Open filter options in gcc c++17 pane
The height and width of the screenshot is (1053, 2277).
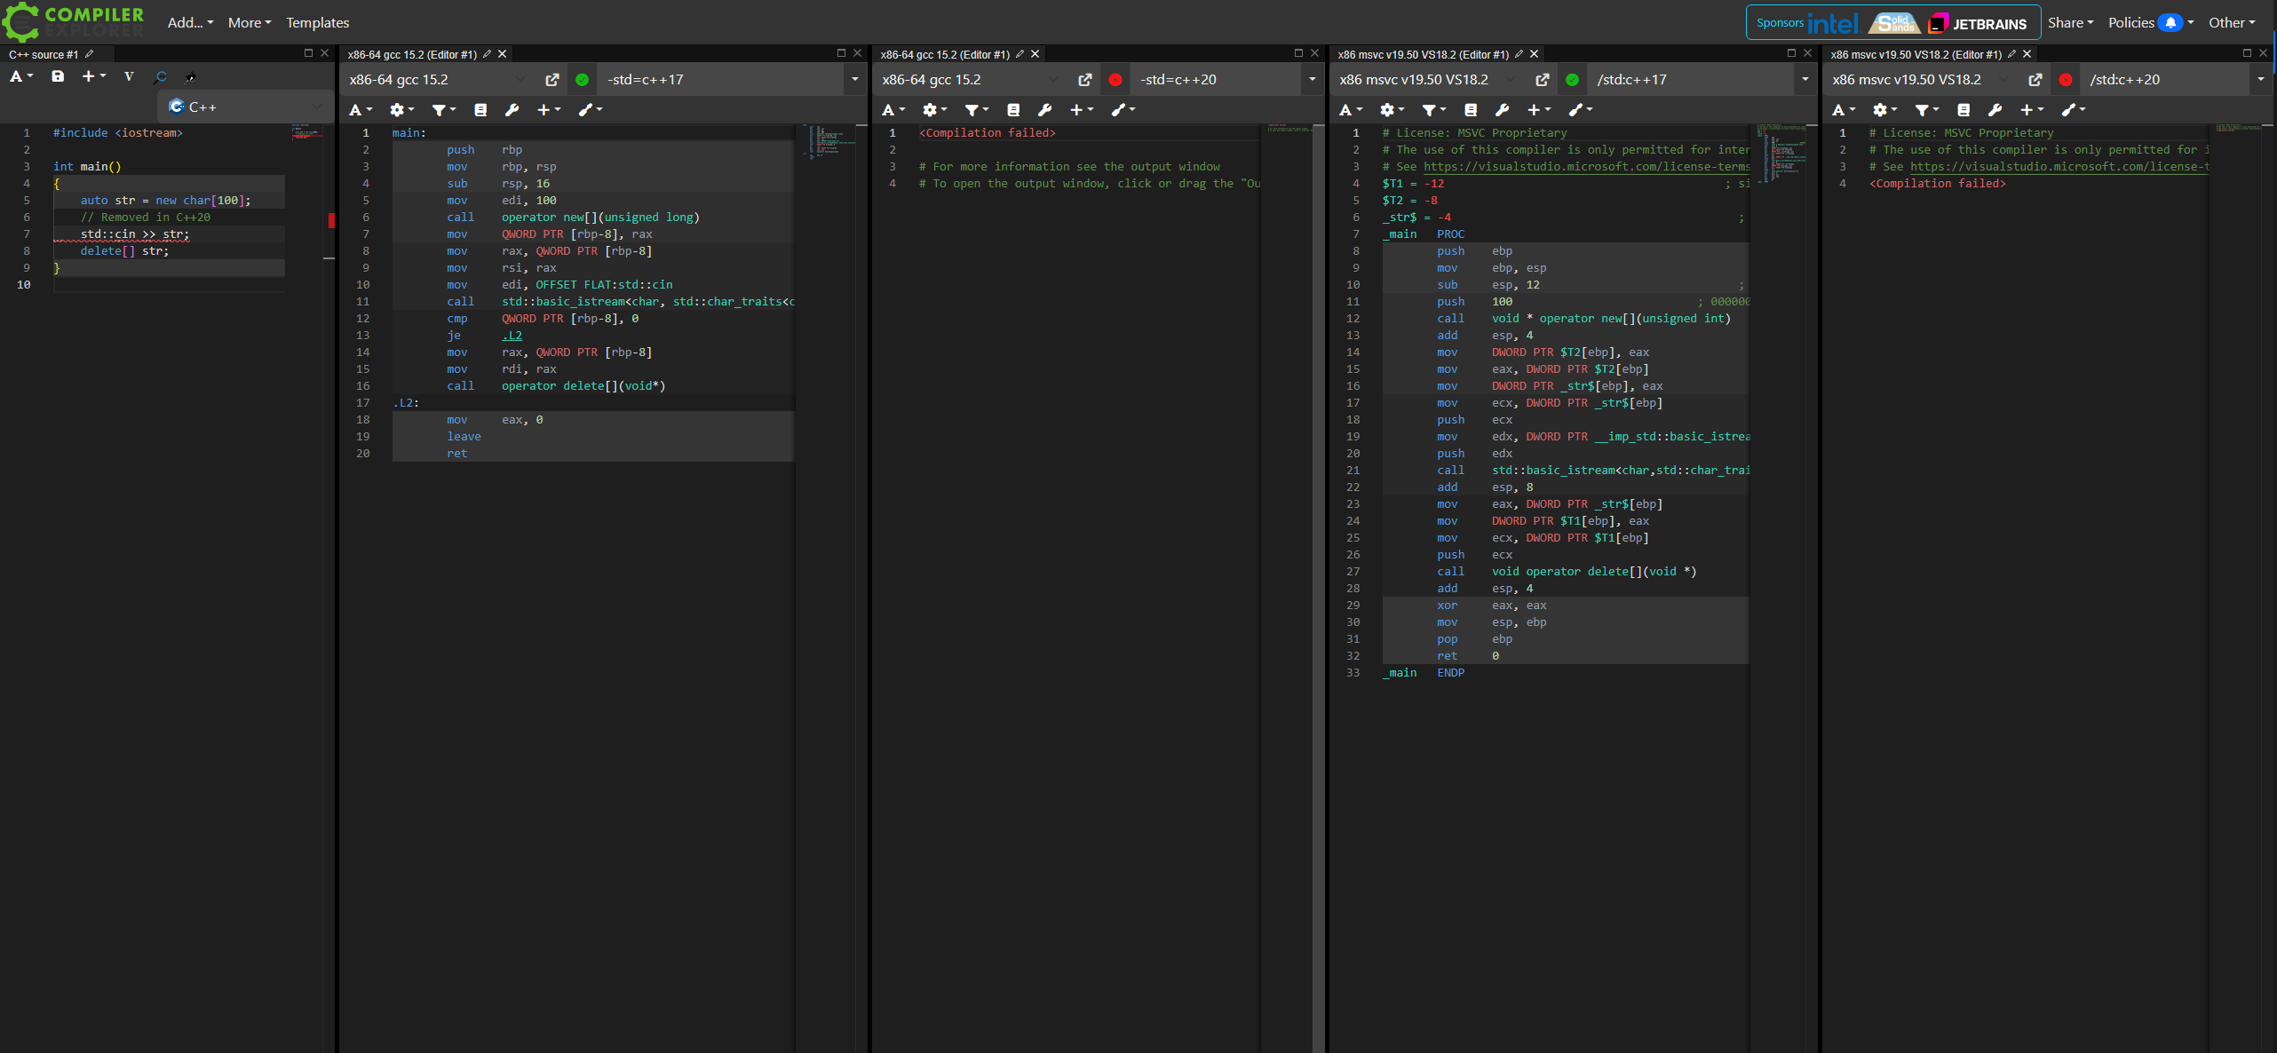442,110
